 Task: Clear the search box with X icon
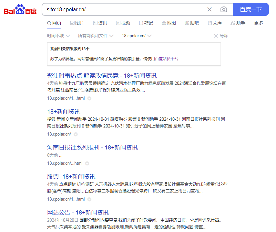point(210,9)
